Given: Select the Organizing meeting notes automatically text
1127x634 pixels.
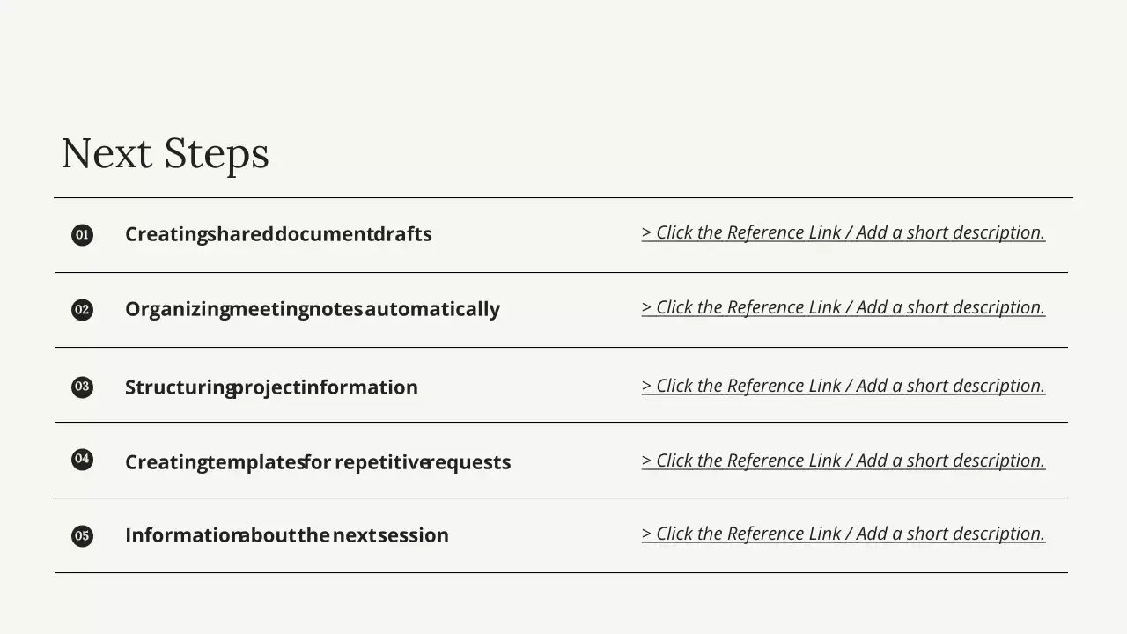Looking at the screenshot, I should pyautogui.click(x=312, y=309).
